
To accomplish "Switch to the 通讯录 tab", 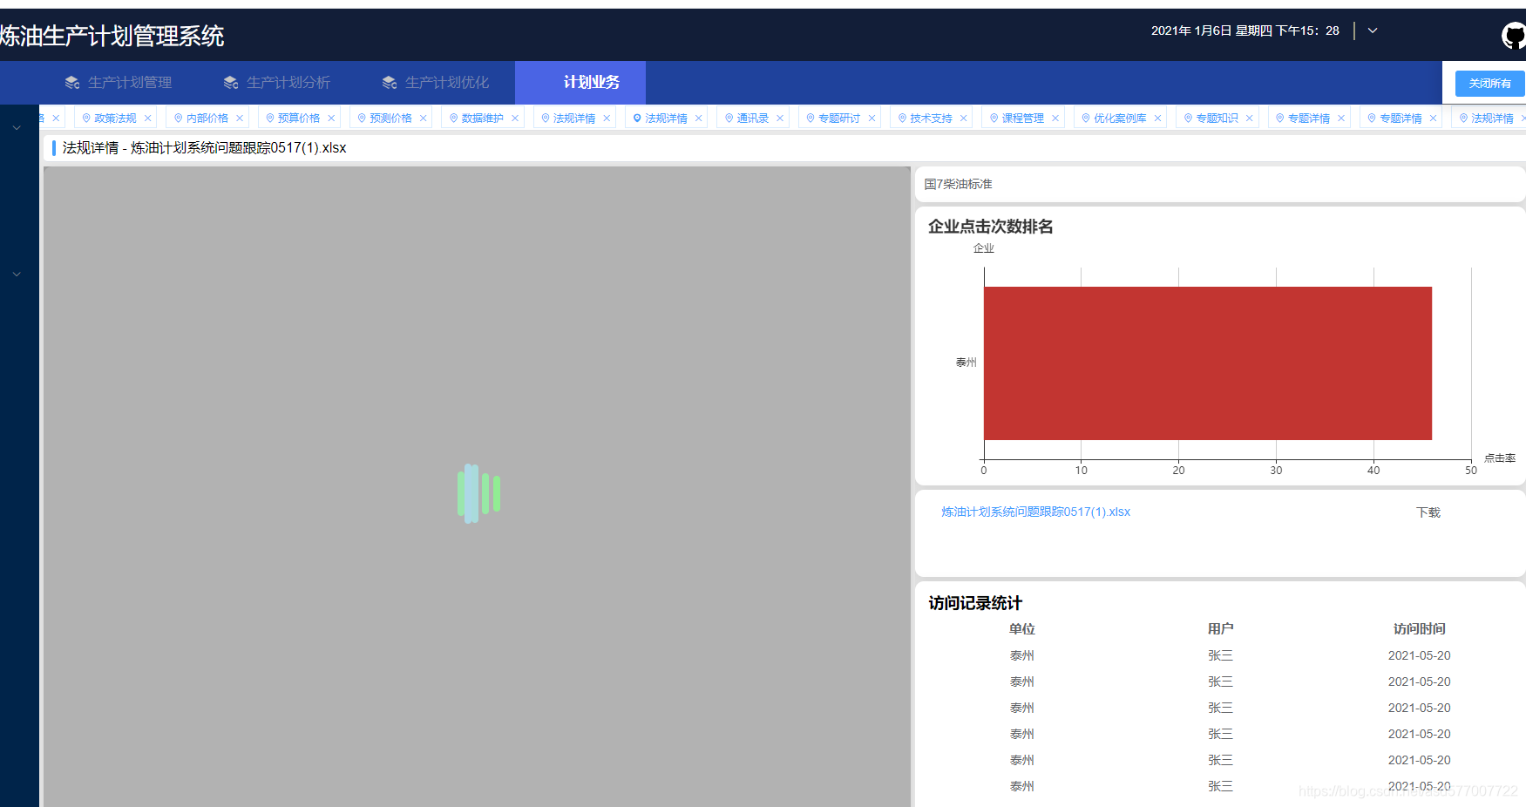I will pos(753,119).
